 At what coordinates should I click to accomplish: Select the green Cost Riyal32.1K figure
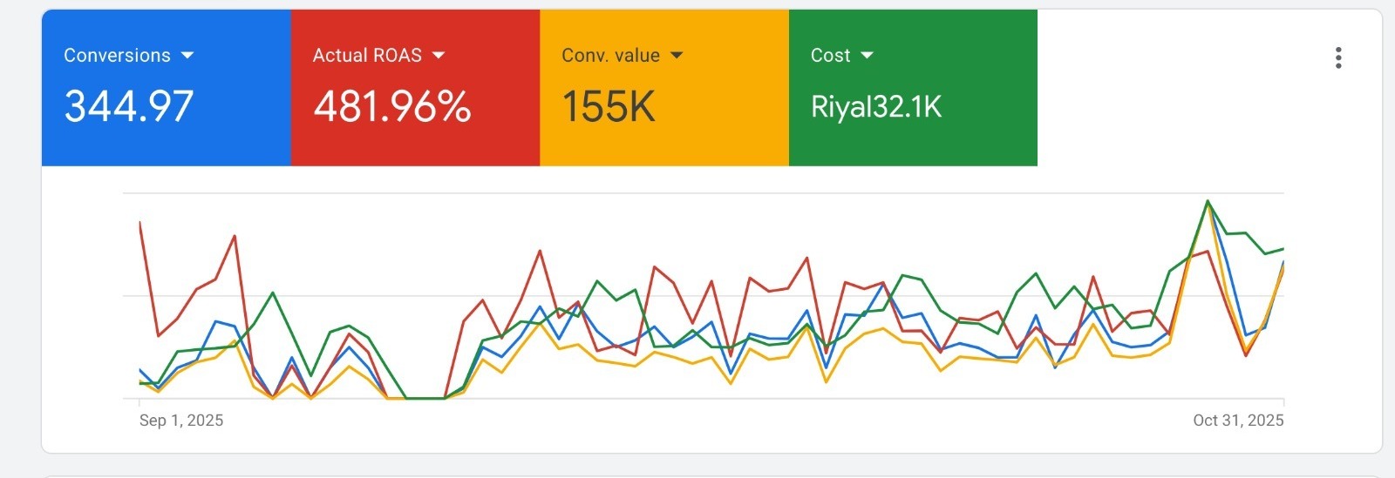[x=876, y=107]
